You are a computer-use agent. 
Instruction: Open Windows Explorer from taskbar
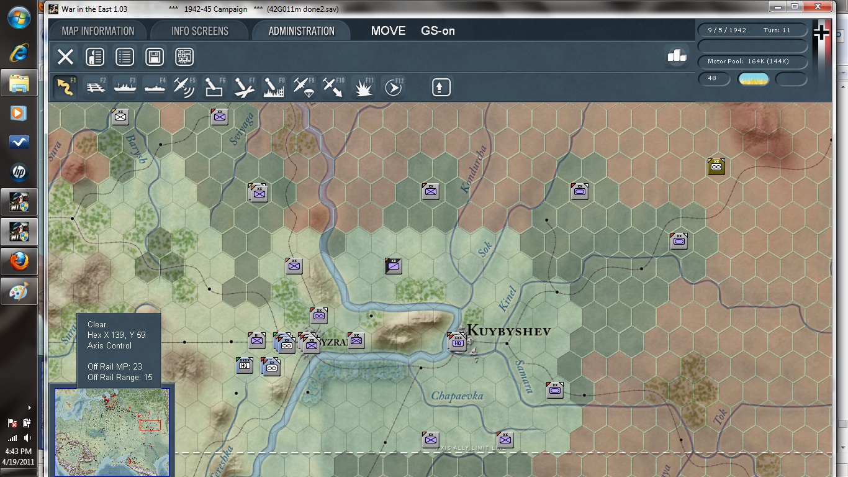click(19, 83)
